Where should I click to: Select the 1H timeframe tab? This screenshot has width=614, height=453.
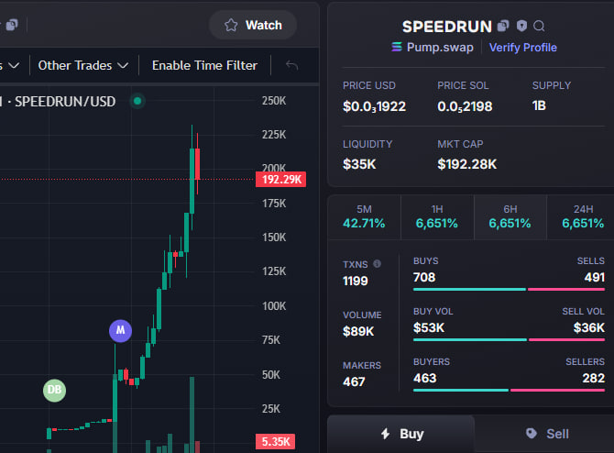point(437,216)
